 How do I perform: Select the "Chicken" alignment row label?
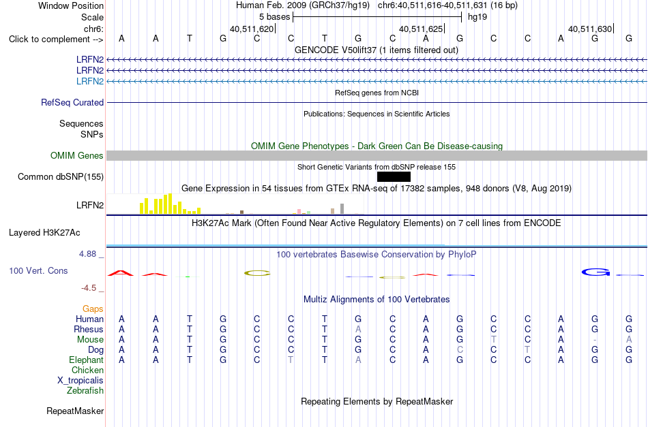(87, 370)
